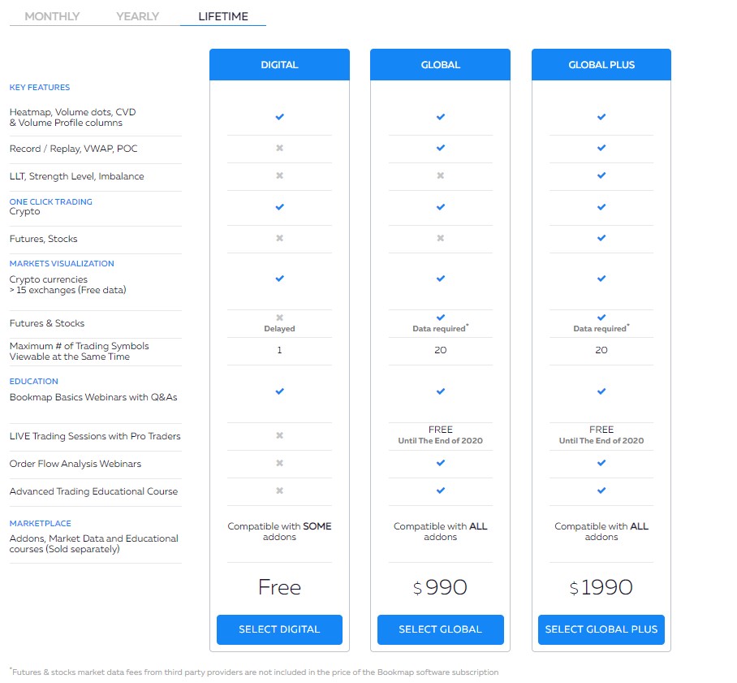Screen dimensions: 737x683
Task: Click Digital checkmark for Bookmap Basics Webinars
Action: [280, 391]
